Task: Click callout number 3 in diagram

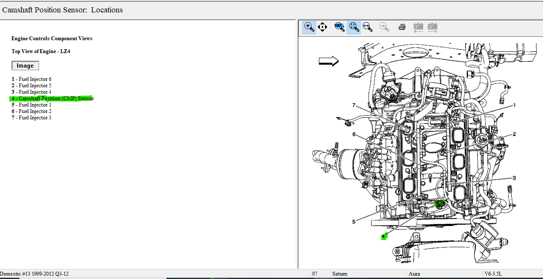Action: point(514,178)
